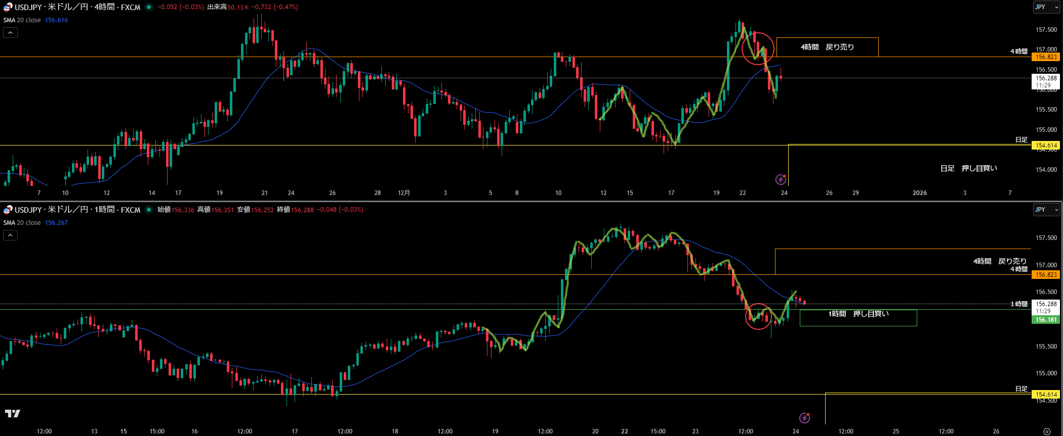Click the USDJPY flag icon on 1-hour chart
1063x436 pixels.
[x=8, y=210]
